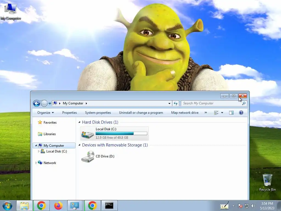Show more commands with the chevron

tap(206, 113)
